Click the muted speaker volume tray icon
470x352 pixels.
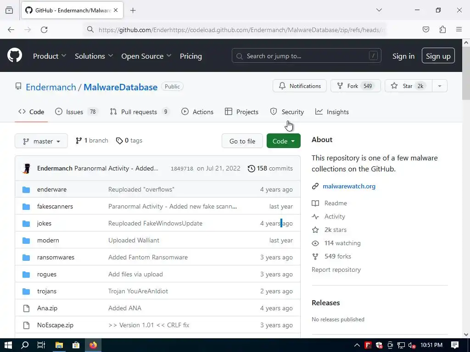click(x=412, y=345)
